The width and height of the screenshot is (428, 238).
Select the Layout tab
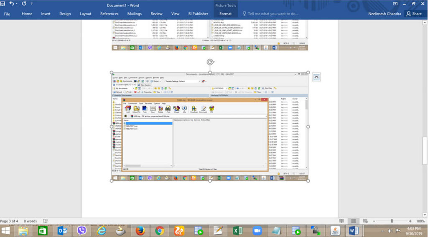85,14
